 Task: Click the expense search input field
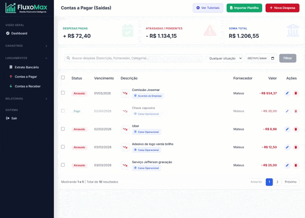(x=134, y=58)
